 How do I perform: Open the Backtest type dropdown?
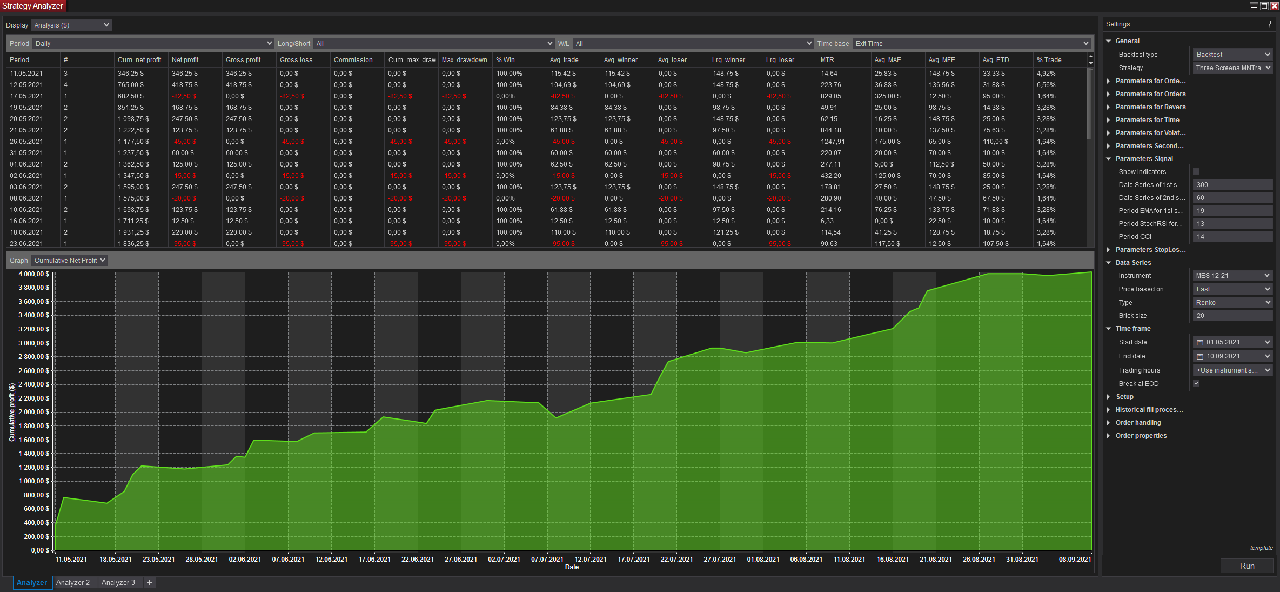1232,54
